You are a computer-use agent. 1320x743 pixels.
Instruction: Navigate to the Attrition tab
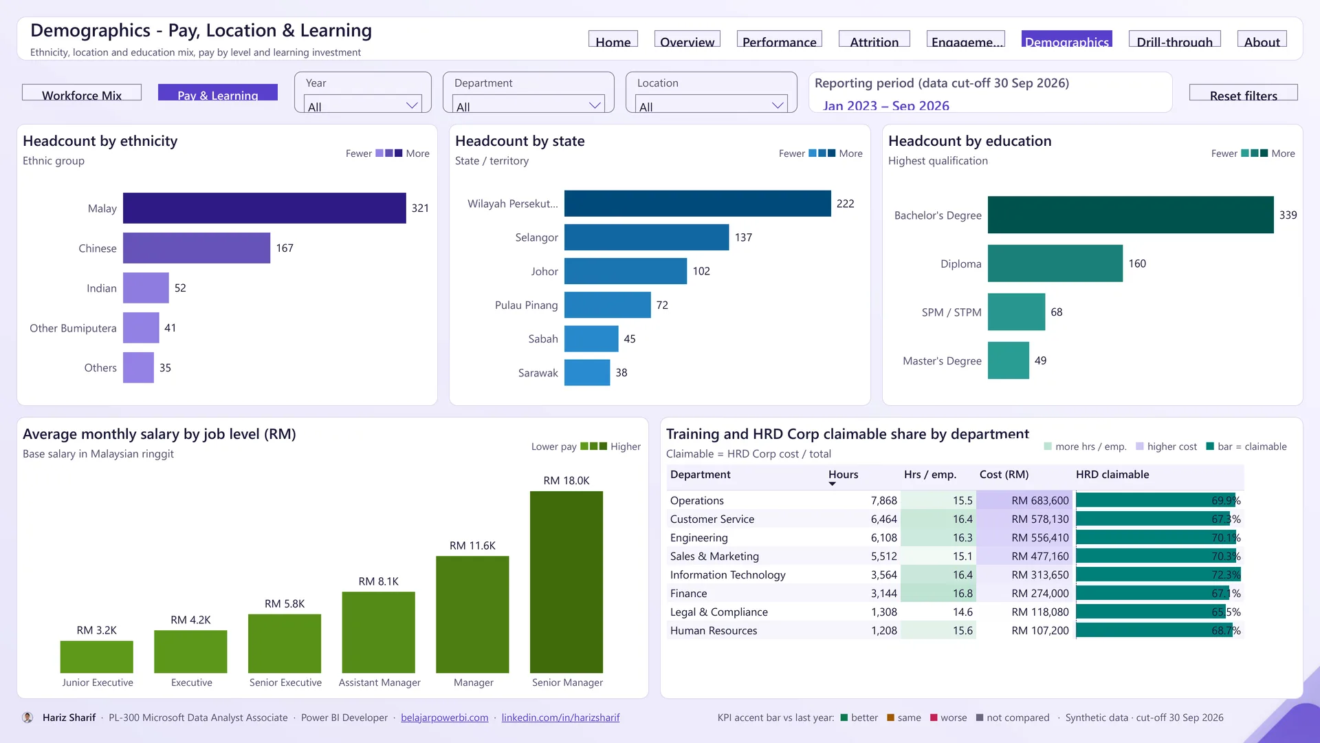coord(874,39)
